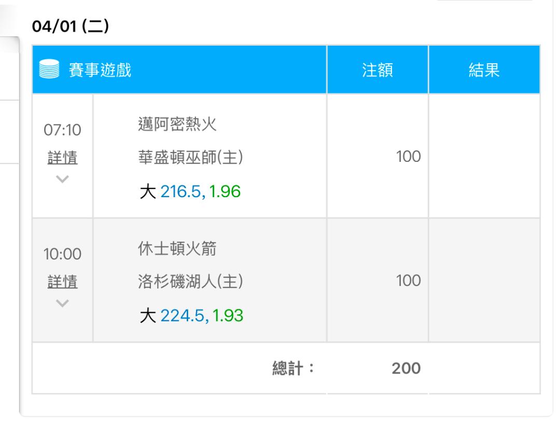Expand the chevron under the 10:00 game
560x439 pixels.
coord(63,303)
